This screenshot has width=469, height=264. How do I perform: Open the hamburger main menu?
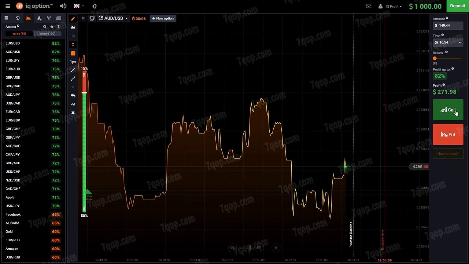click(x=8, y=6)
